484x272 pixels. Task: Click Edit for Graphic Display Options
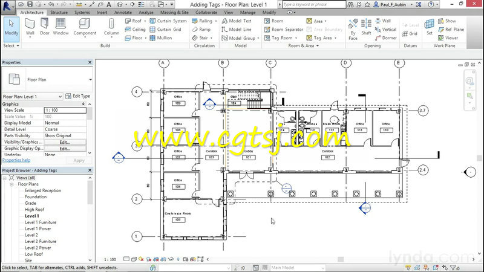click(x=65, y=149)
